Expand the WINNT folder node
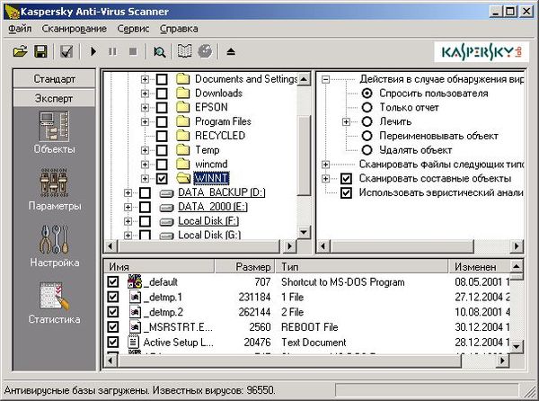Screen dimensions: 539x401 [145, 179]
